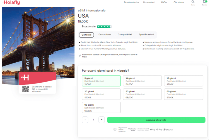Image resolution: width=209 pixels, height=140 pixels.
Task: Expand the Destinazioni dropdown menu
Action: 131,2
